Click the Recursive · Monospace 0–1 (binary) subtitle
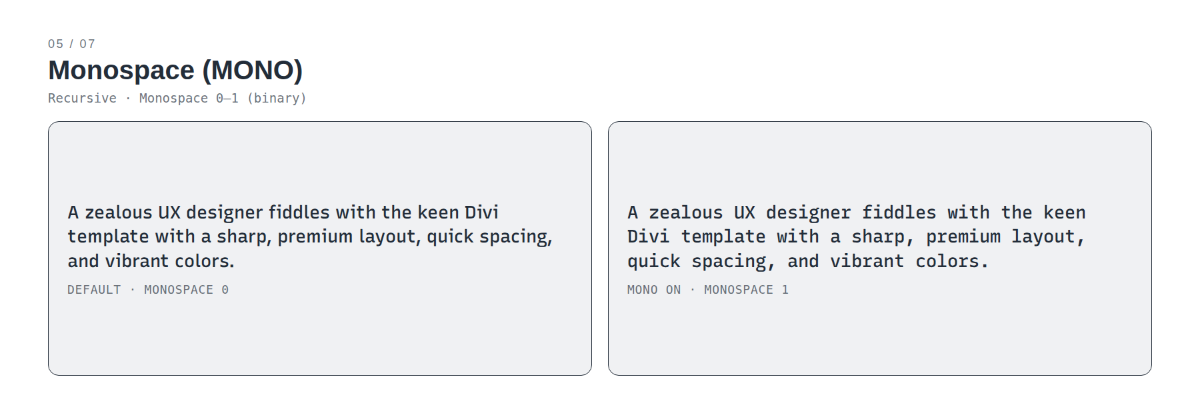Image resolution: width=1200 pixels, height=413 pixels. coord(177,99)
